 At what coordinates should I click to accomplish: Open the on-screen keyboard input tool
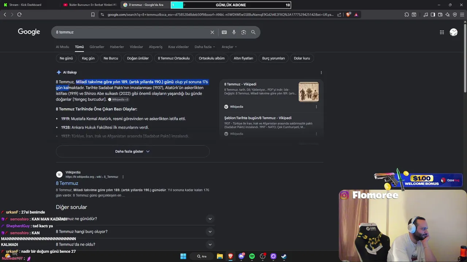pos(224,32)
